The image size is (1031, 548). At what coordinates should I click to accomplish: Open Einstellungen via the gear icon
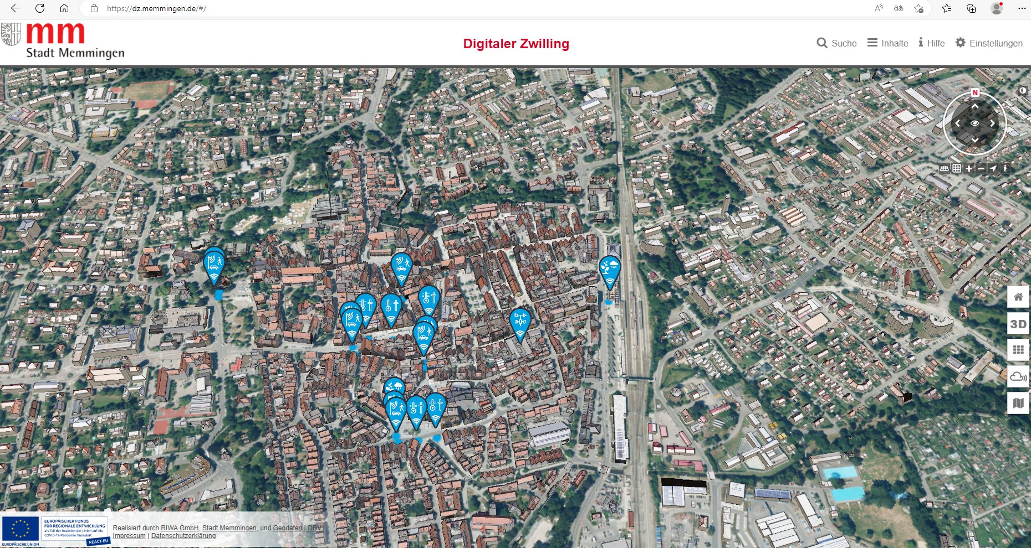point(990,43)
